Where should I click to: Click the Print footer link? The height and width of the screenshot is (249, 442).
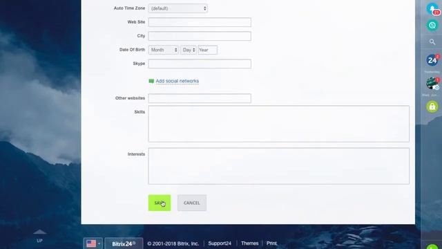point(271,243)
